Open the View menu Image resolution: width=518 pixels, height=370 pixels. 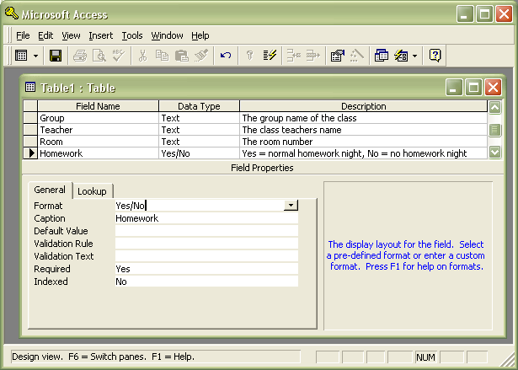[x=71, y=35]
